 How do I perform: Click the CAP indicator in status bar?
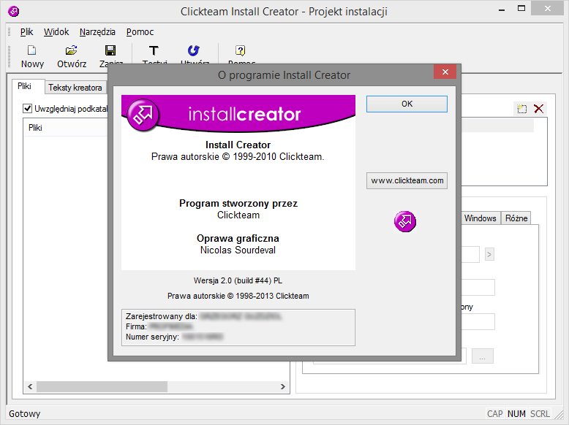pos(495,414)
